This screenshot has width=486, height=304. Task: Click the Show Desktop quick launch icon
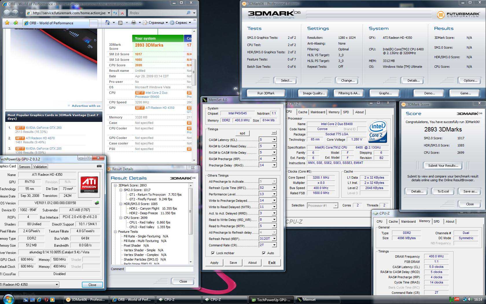point(32,300)
